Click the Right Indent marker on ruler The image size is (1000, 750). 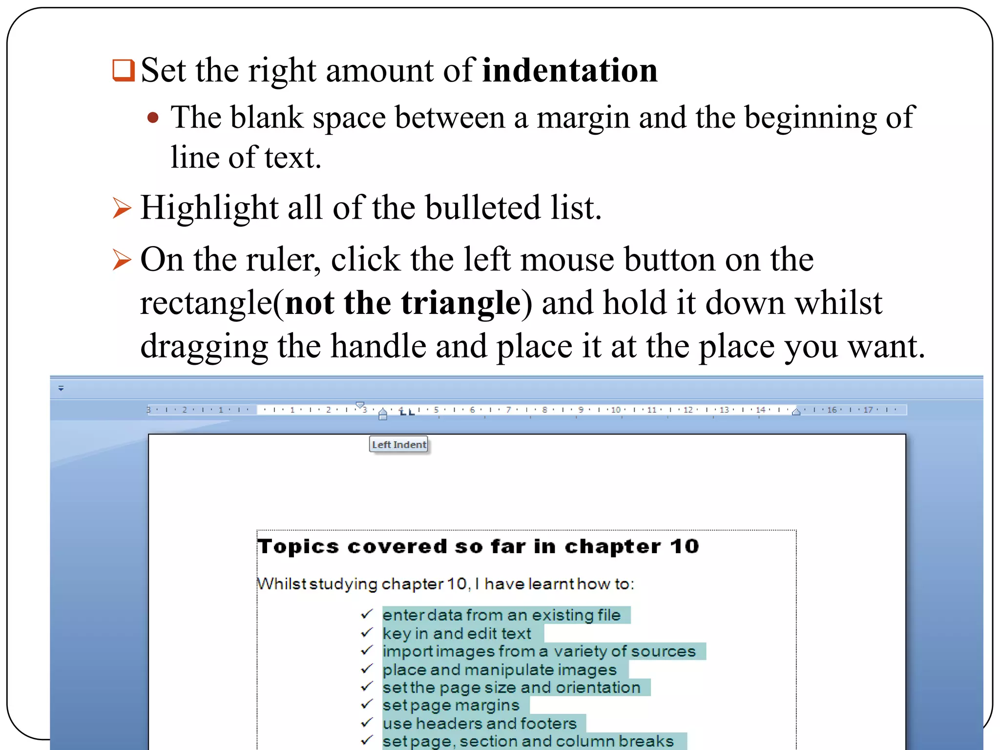(796, 412)
